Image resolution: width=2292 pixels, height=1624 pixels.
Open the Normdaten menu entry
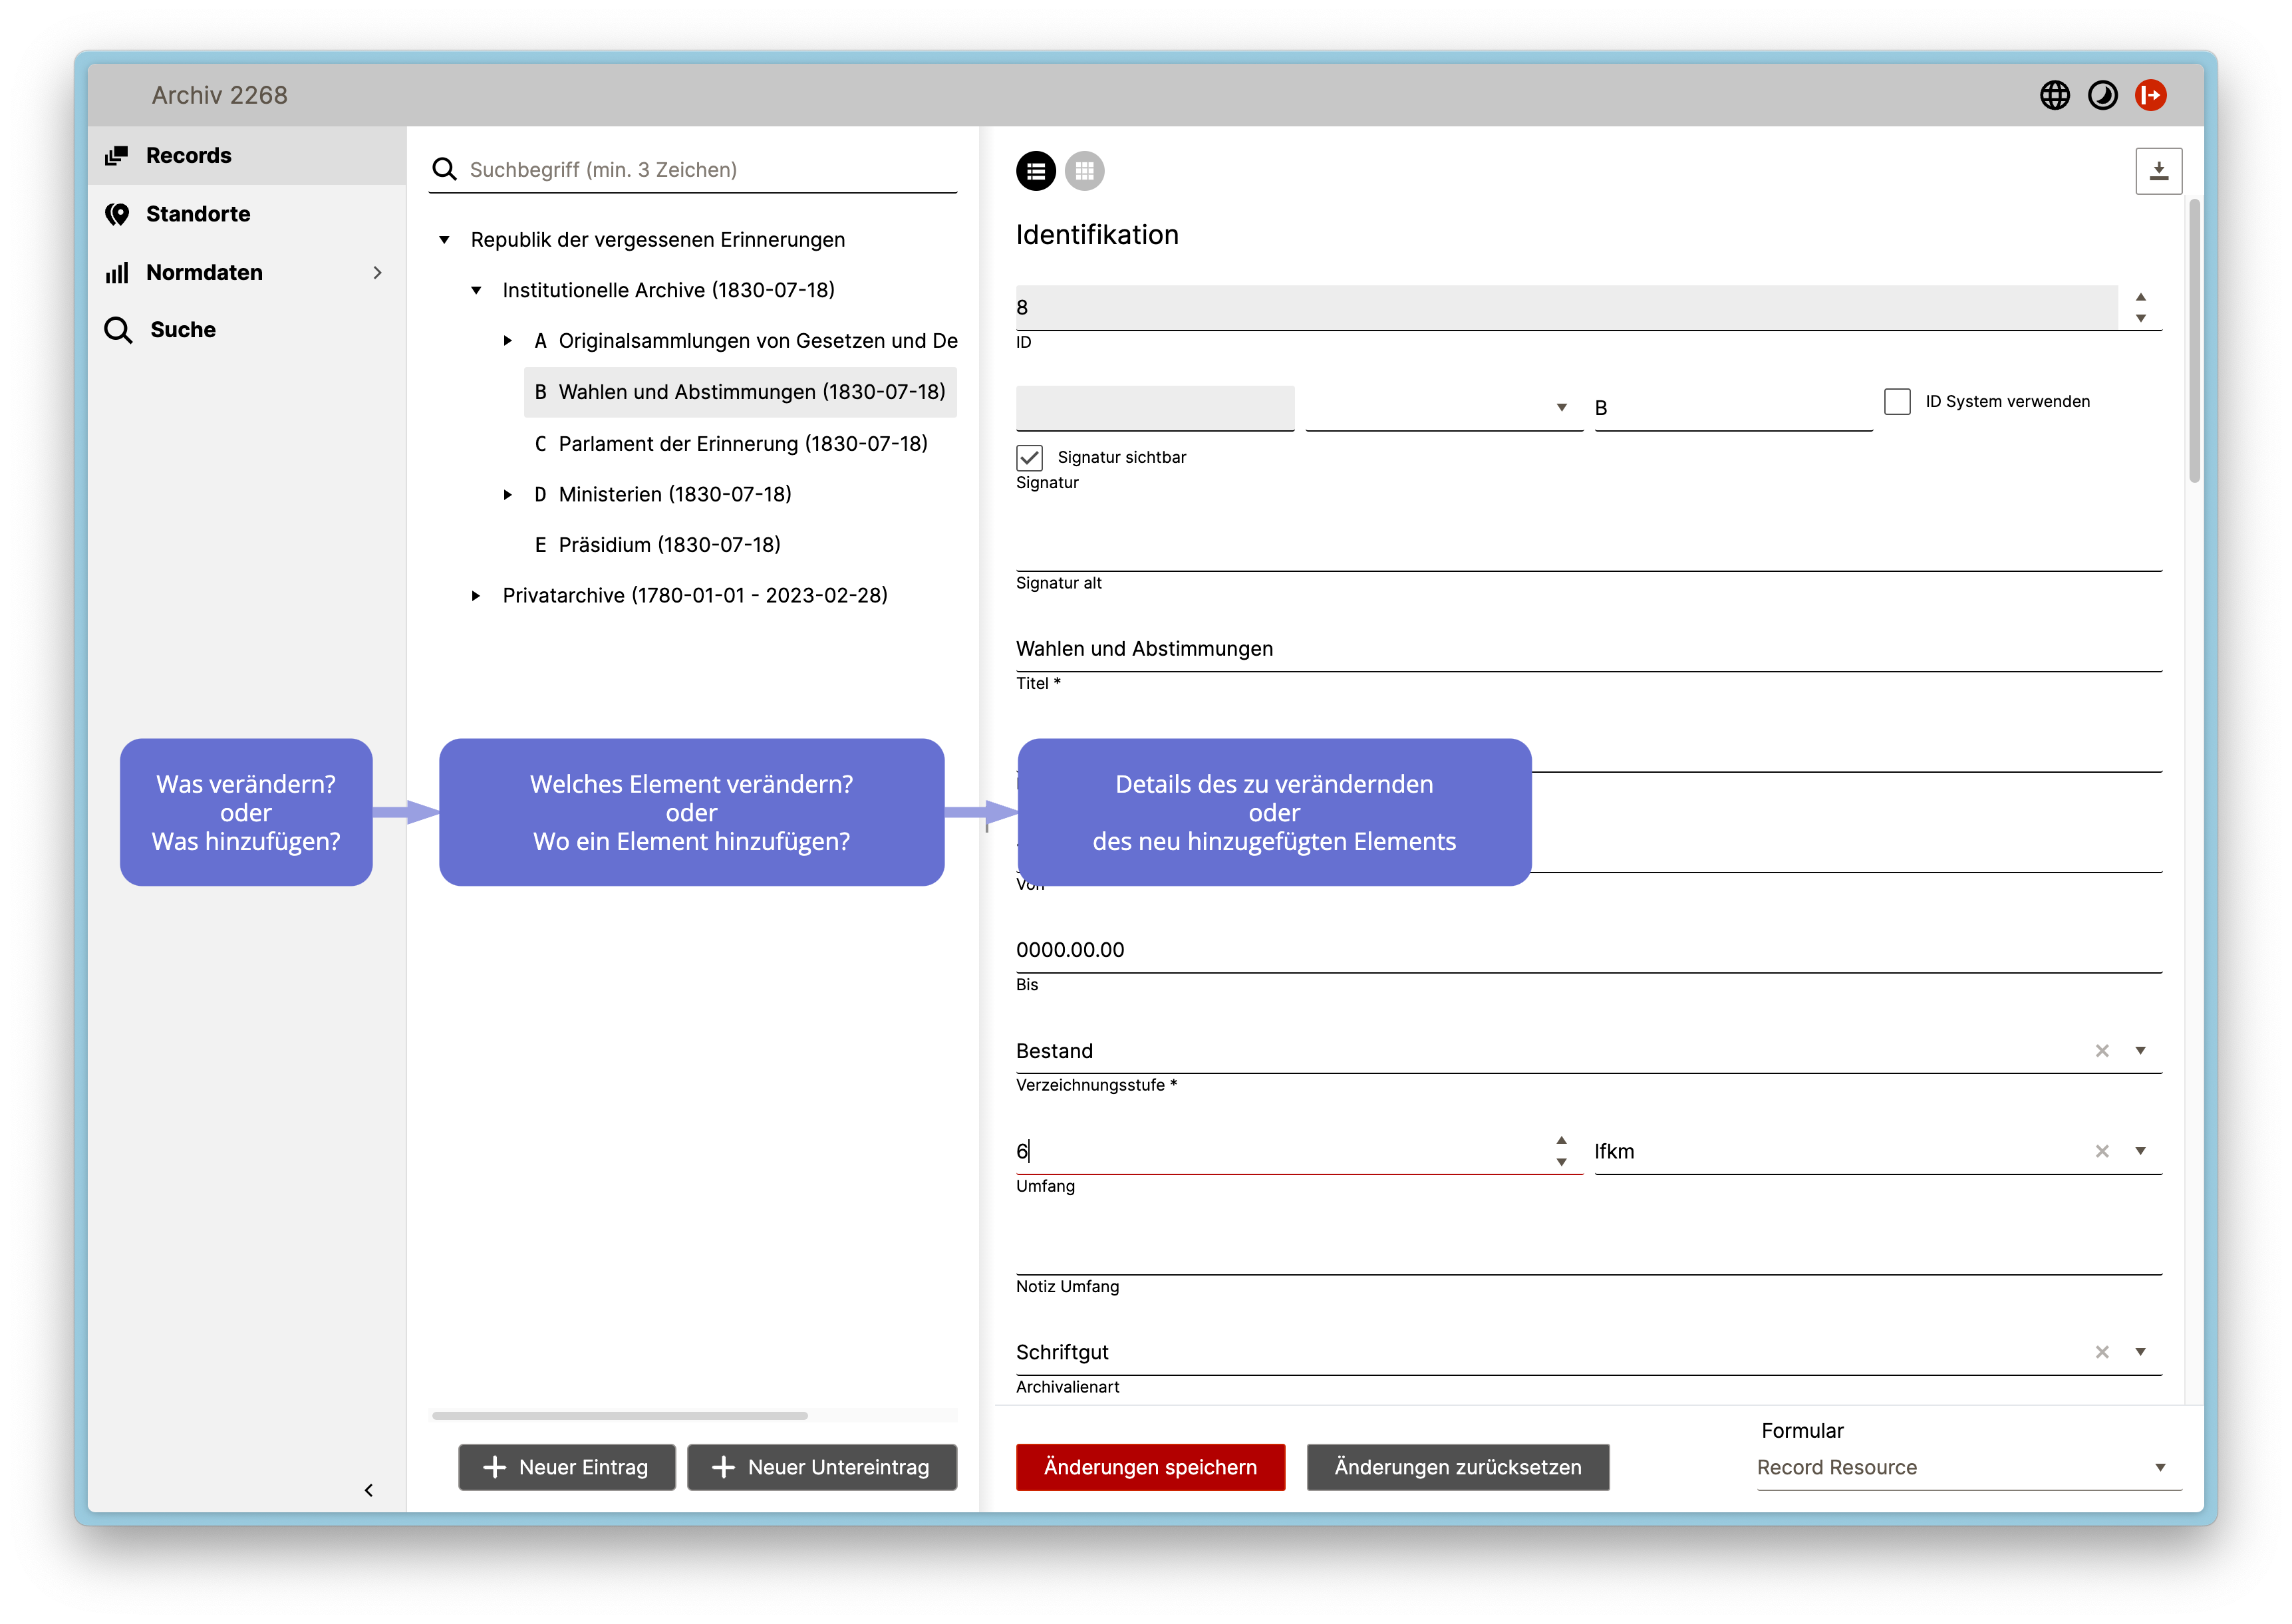[x=204, y=272]
